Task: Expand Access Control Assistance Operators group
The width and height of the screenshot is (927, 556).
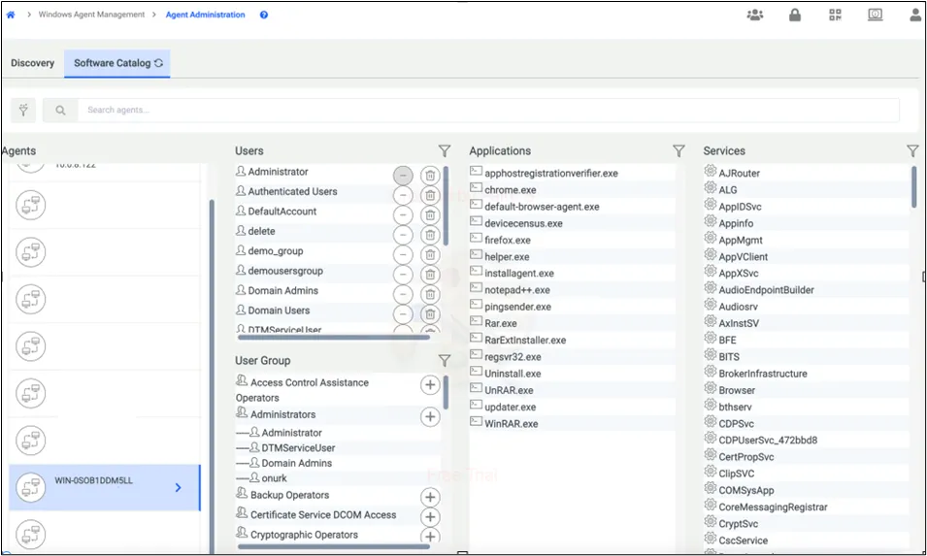Action: click(x=430, y=384)
